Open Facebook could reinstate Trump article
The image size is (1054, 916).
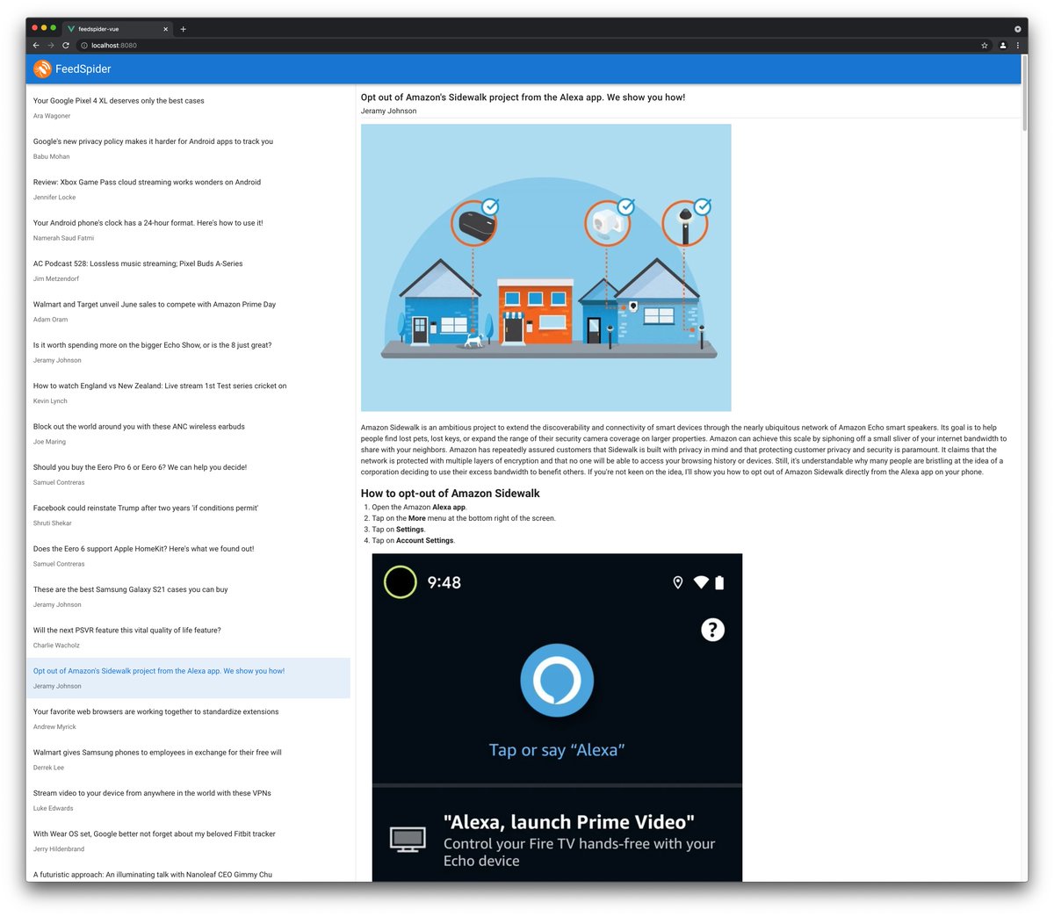(188, 516)
